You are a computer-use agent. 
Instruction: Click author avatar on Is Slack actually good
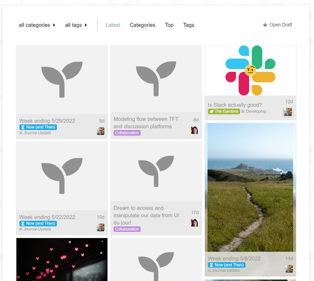click(x=288, y=112)
